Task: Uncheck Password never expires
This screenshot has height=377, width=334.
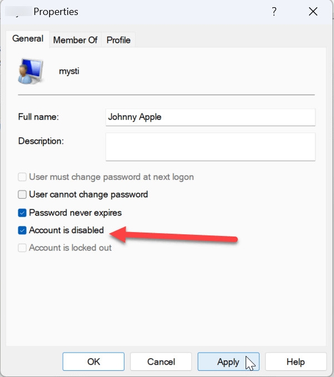Action: pyautogui.click(x=22, y=213)
